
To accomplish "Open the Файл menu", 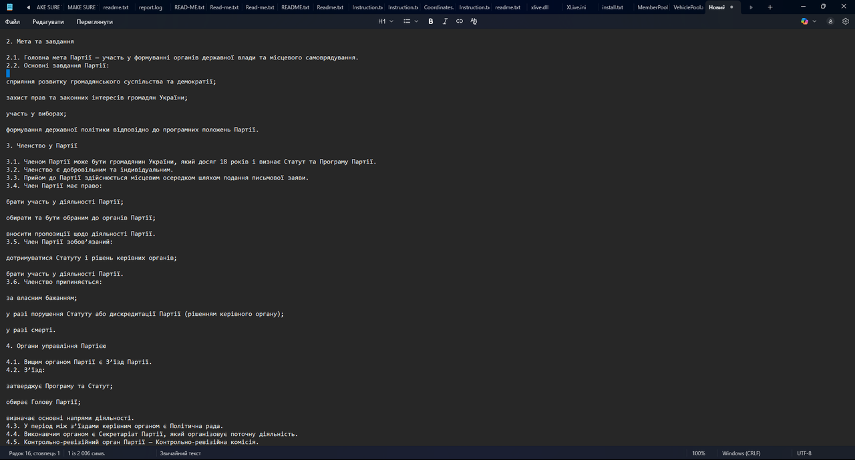I will [x=13, y=21].
